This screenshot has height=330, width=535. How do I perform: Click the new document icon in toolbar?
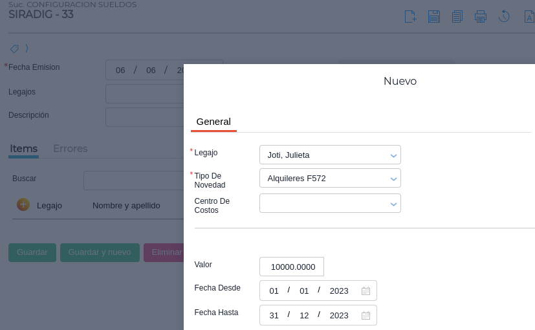pos(410,17)
